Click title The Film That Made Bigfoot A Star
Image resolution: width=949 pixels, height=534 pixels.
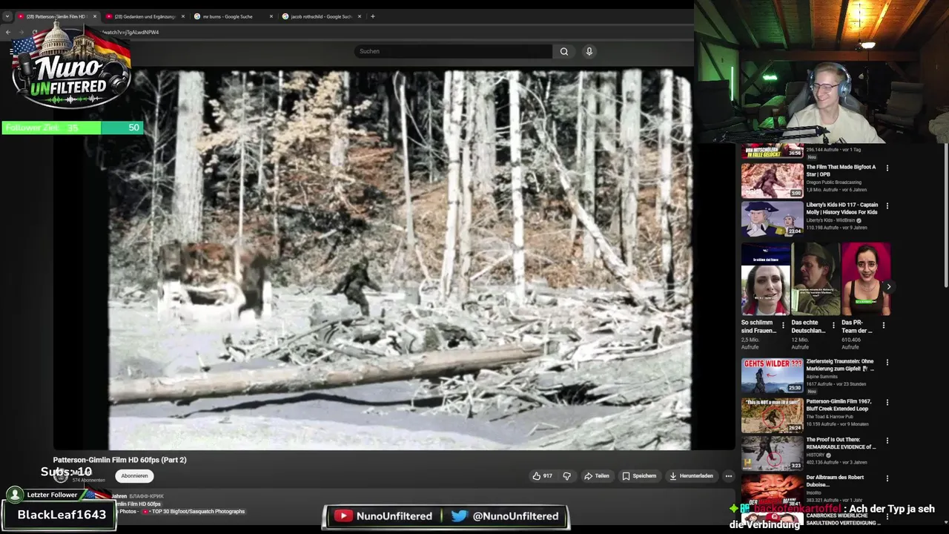tap(841, 171)
